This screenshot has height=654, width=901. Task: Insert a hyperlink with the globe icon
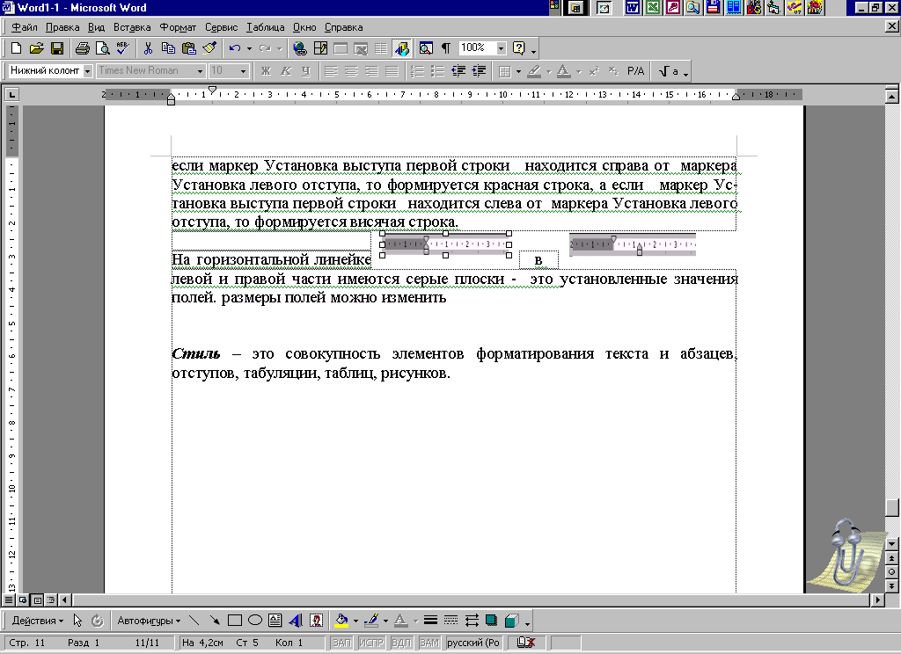[x=299, y=48]
